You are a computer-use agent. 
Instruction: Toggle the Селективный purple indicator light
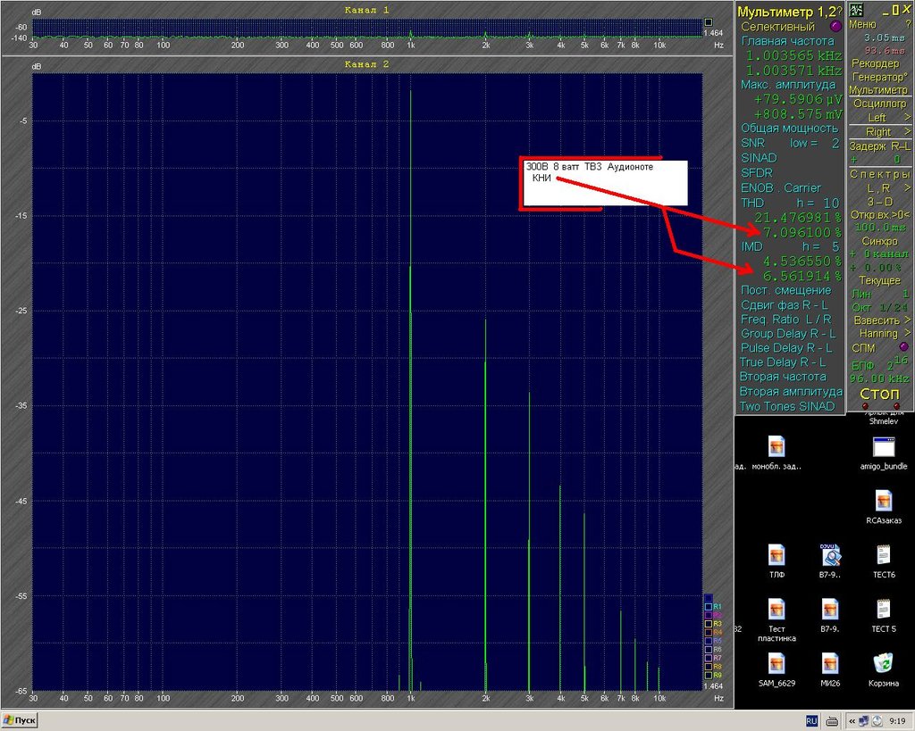pyautogui.click(x=835, y=26)
